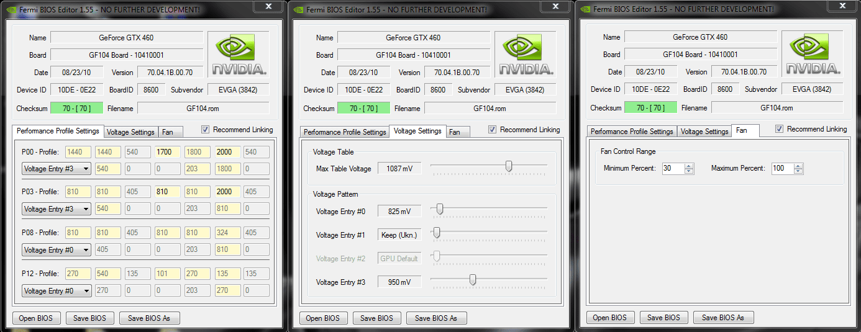This screenshot has height=332, width=861.
Task: Click P00 profile 1700 value field
Action: click(x=168, y=151)
